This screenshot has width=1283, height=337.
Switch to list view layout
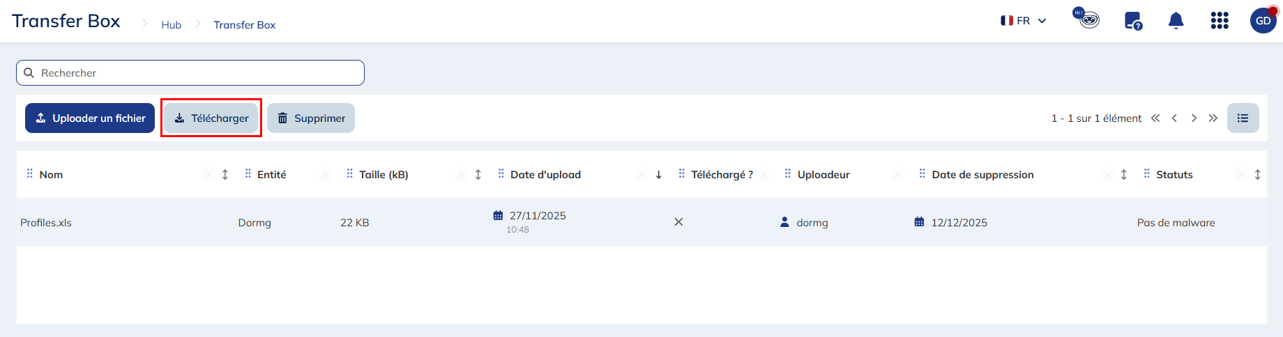pos(1243,118)
